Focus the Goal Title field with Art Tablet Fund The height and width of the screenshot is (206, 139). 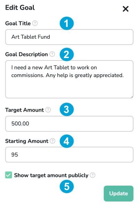[69, 37]
